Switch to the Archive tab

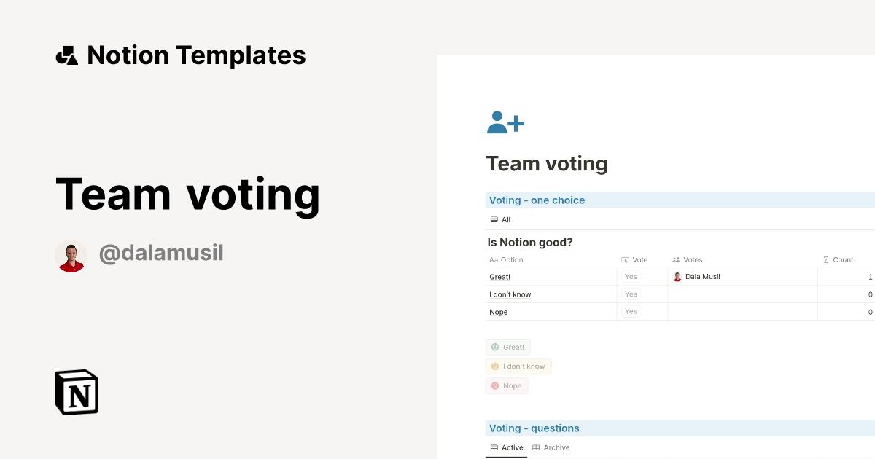(551, 447)
